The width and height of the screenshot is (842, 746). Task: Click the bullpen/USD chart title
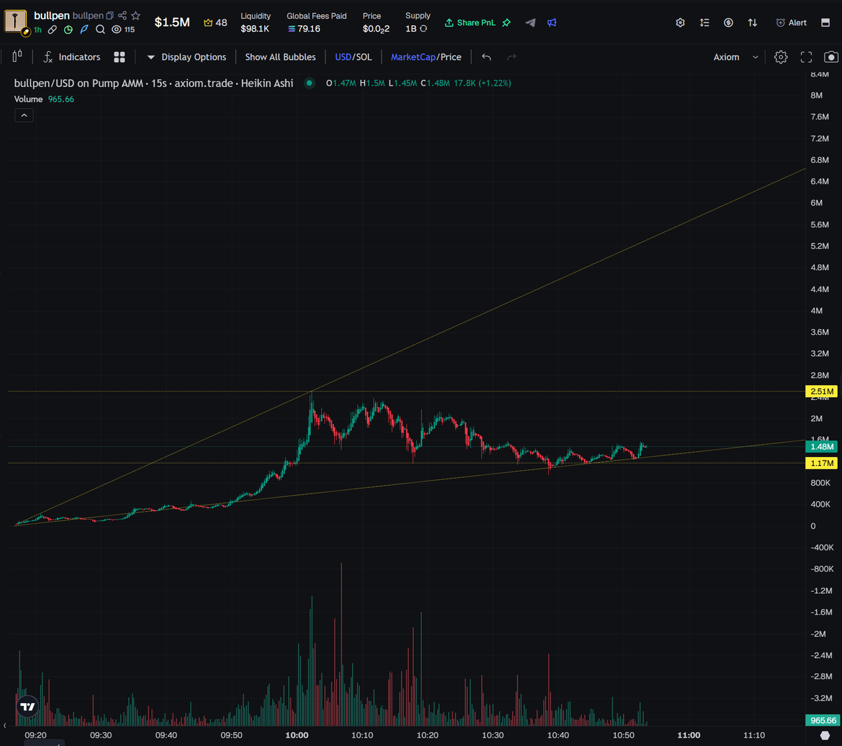(154, 83)
